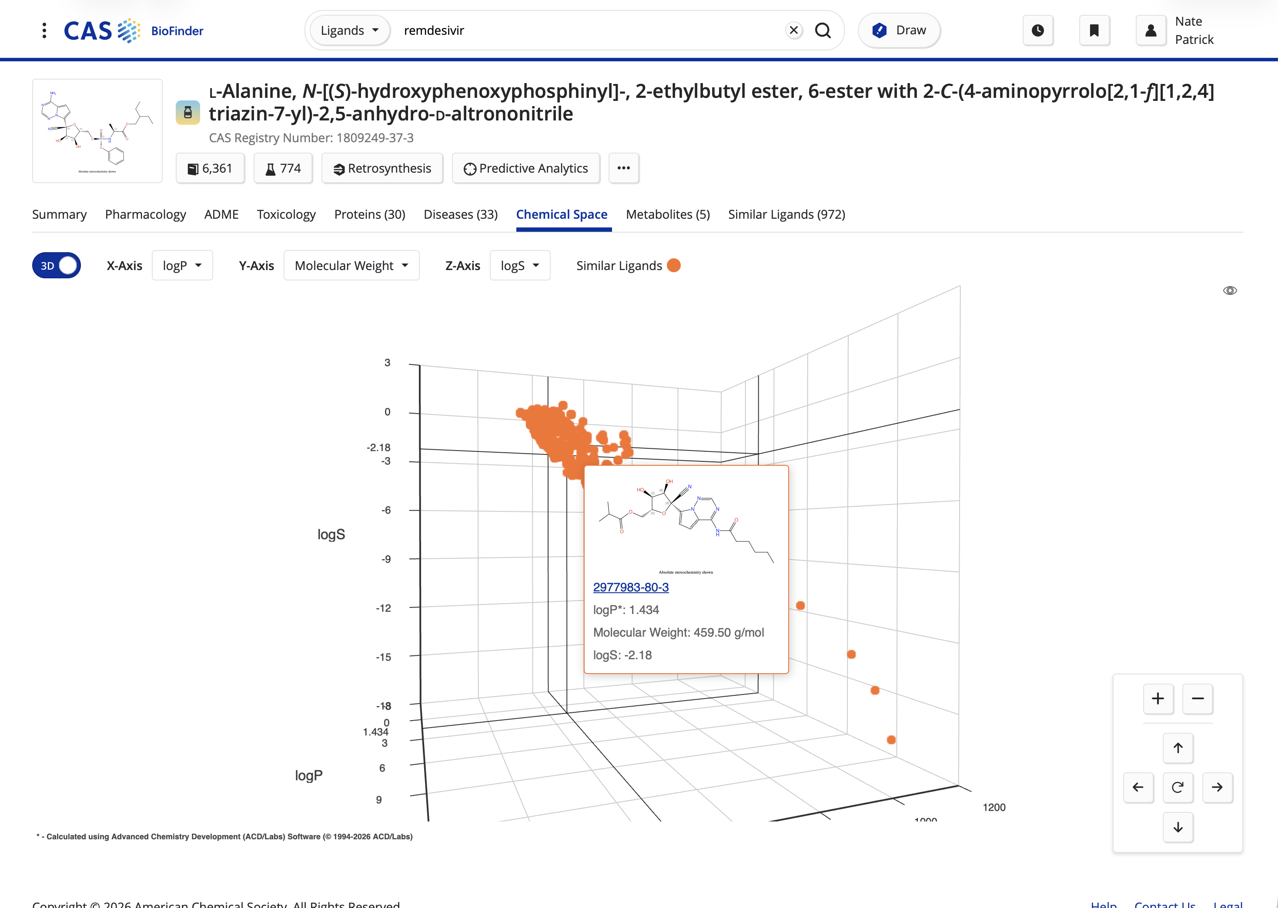Open the 6,361 references button
The image size is (1278, 908).
click(210, 168)
